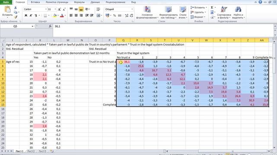Click the Paste (Вставить) clipboard icon

(x=7, y=9)
